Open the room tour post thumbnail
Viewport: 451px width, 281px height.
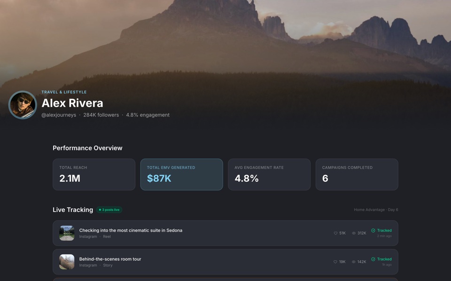67,262
